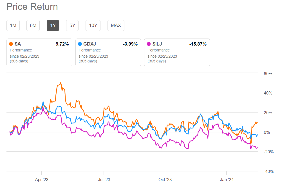282x187 pixels.
Task: Click the Jan '24 axis label
Action: click(x=227, y=179)
